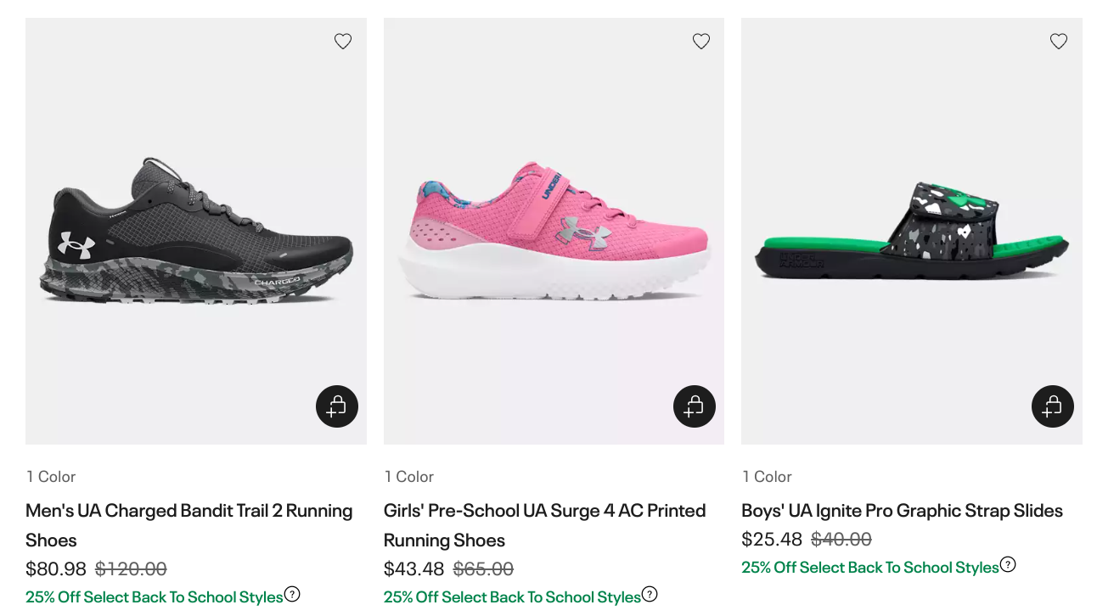The width and height of the screenshot is (1097, 616).
Task: Click 25% Off Back To School under Girls' shoe
Action: tap(512, 597)
